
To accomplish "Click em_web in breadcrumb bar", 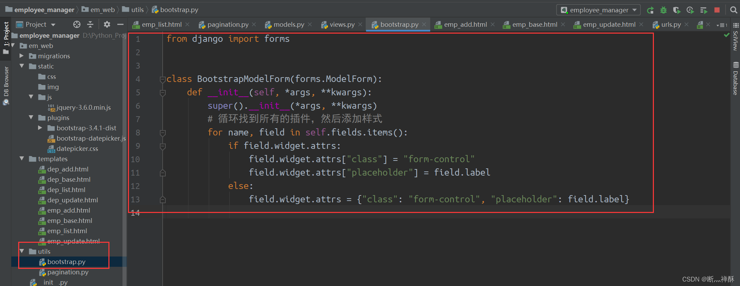I will 98,10.
